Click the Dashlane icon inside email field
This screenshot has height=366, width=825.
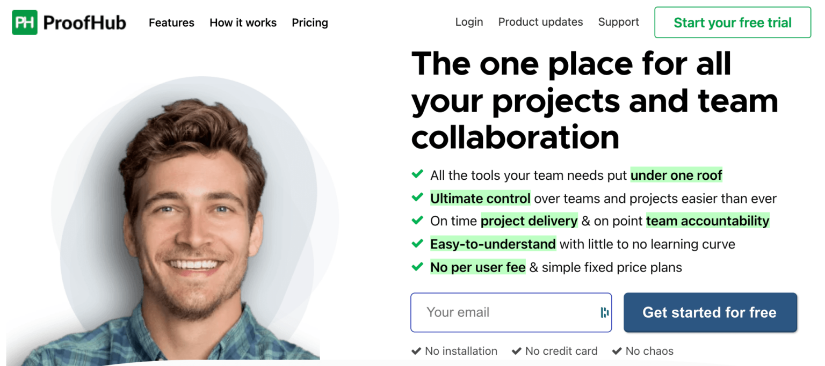(604, 312)
